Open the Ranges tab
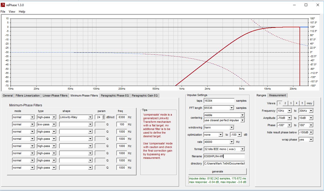Viewport: 324px width, 191px height. click(261, 95)
